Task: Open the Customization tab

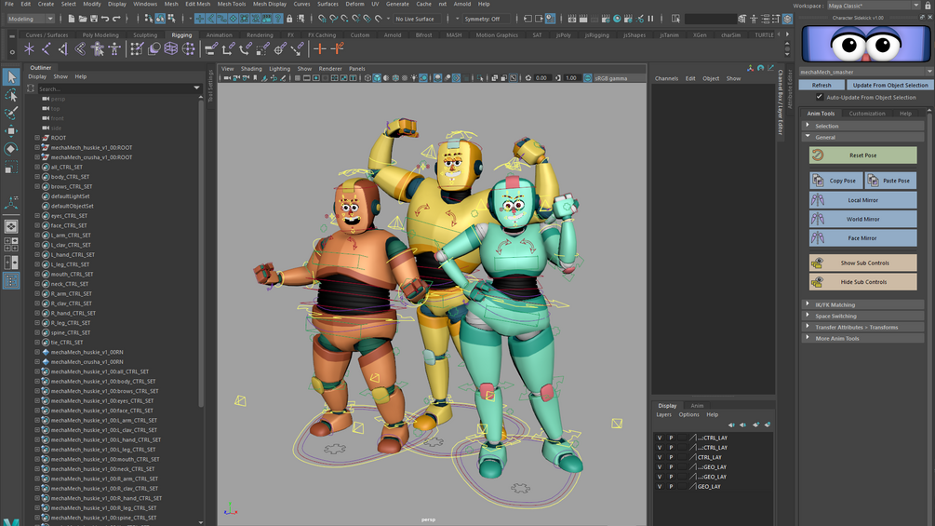Action: coord(867,114)
